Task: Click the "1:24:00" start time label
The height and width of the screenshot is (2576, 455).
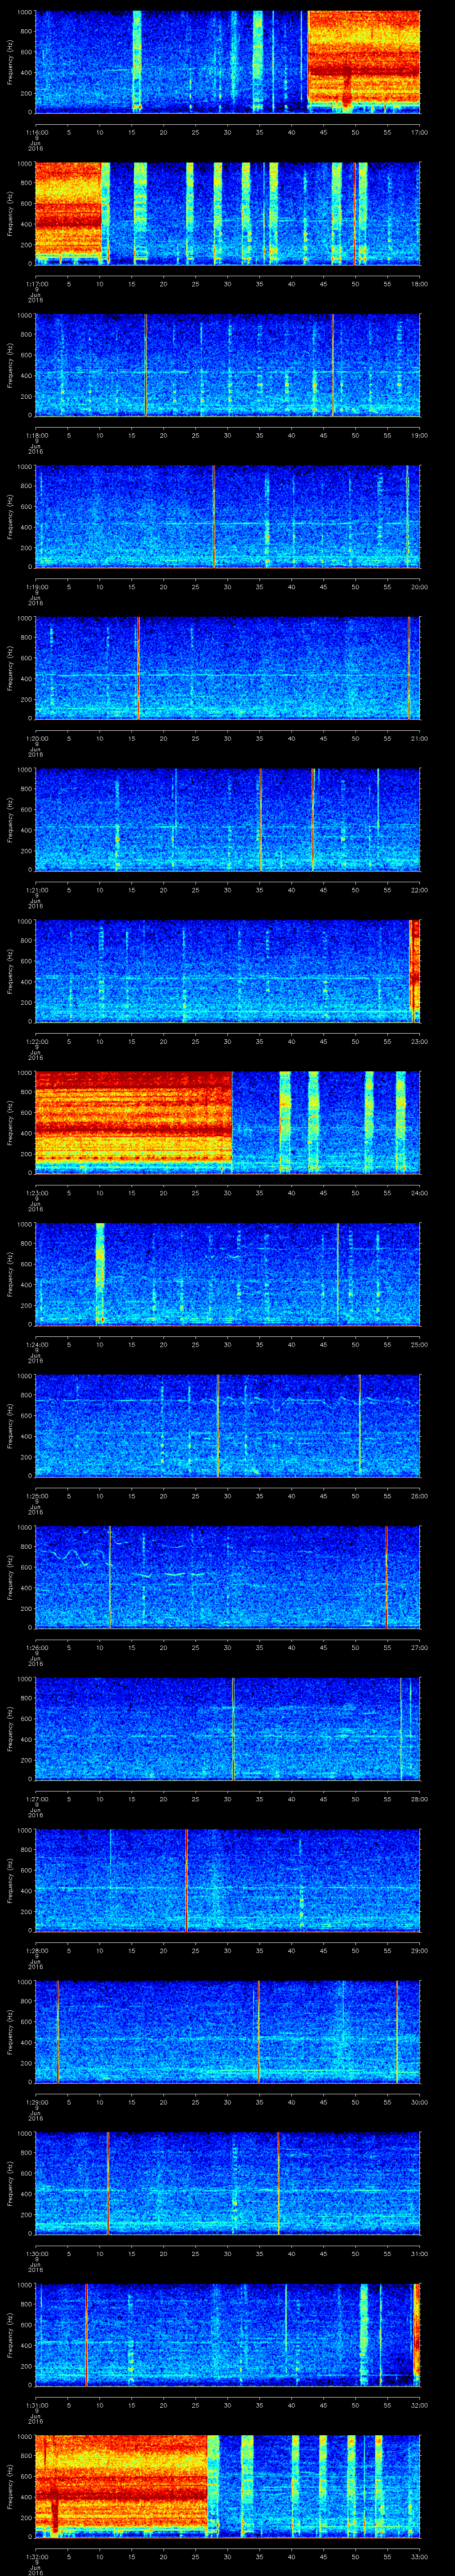Action: tap(36, 1344)
